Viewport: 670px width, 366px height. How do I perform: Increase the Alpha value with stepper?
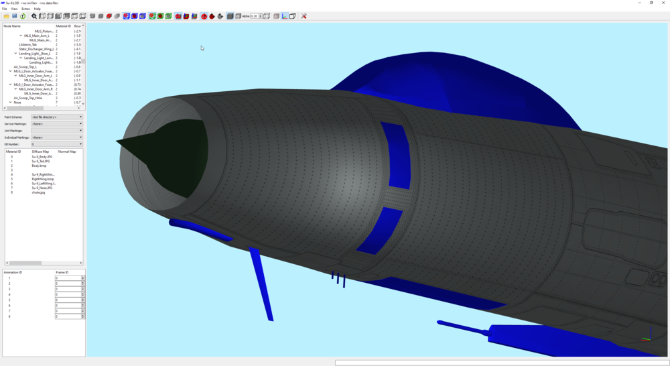click(x=261, y=15)
